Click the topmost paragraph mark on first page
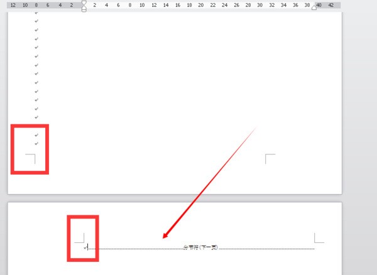 (36, 13)
